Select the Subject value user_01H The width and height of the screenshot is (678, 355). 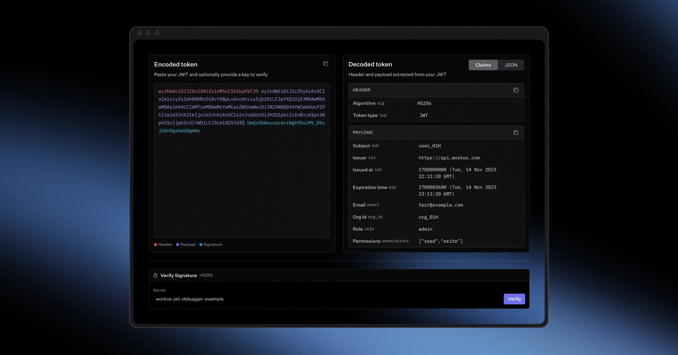coord(430,145)
